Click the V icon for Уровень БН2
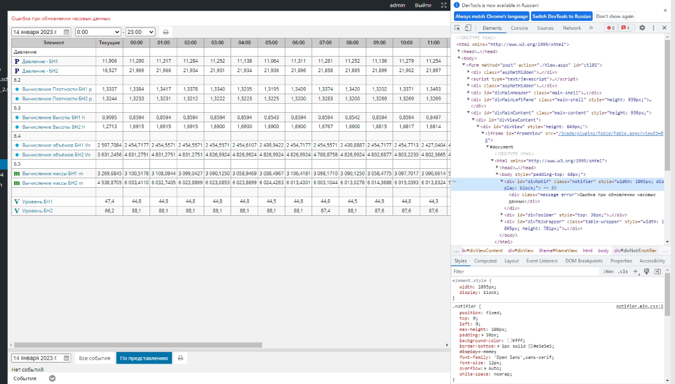 click(x=17, y=210)
